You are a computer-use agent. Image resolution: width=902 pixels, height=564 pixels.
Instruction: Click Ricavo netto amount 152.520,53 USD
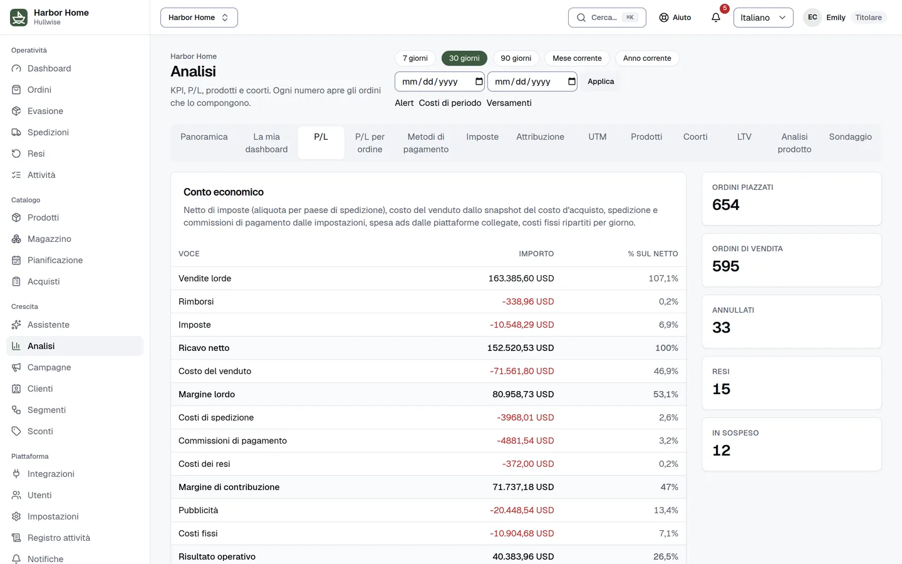point(521,348)
